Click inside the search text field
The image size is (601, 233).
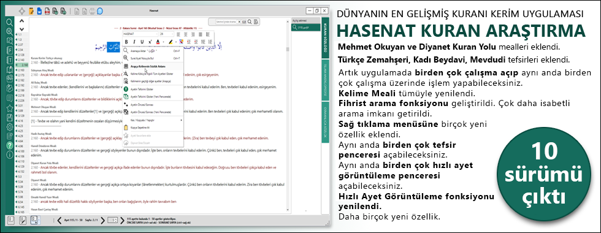pyautogui.click(x=226, y=22)
